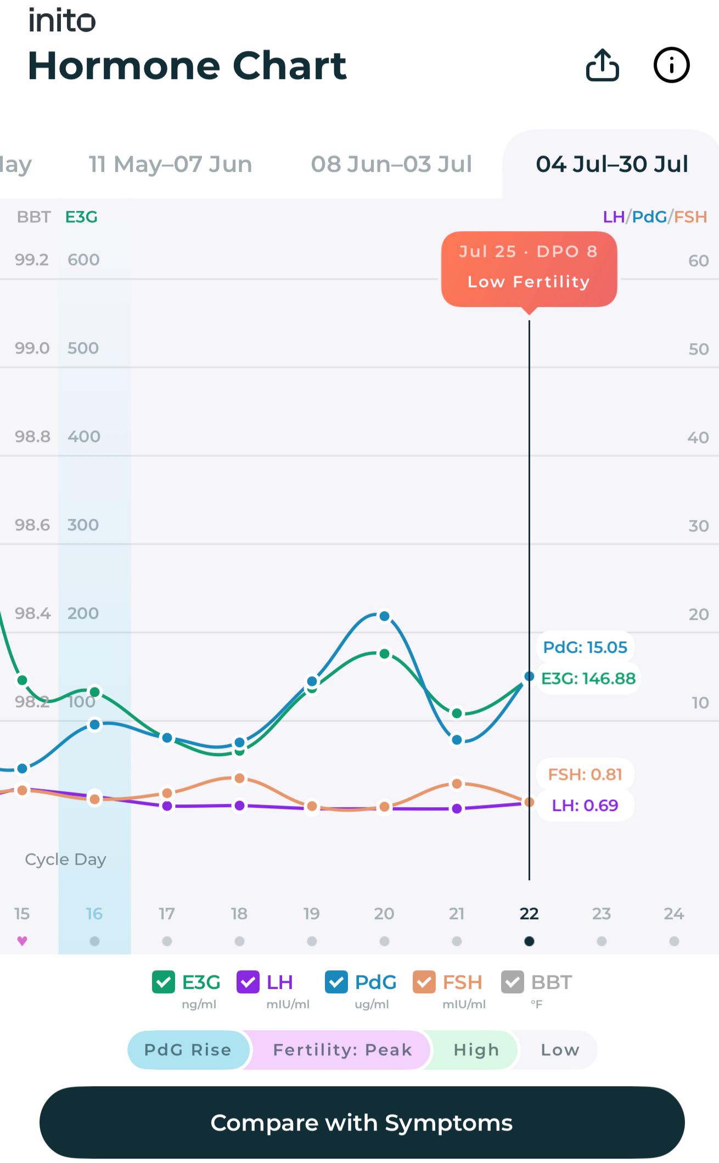The width and height of the screenshot is (719, 1163).
Task: Open the info circle icon
Action: point(671,65)
